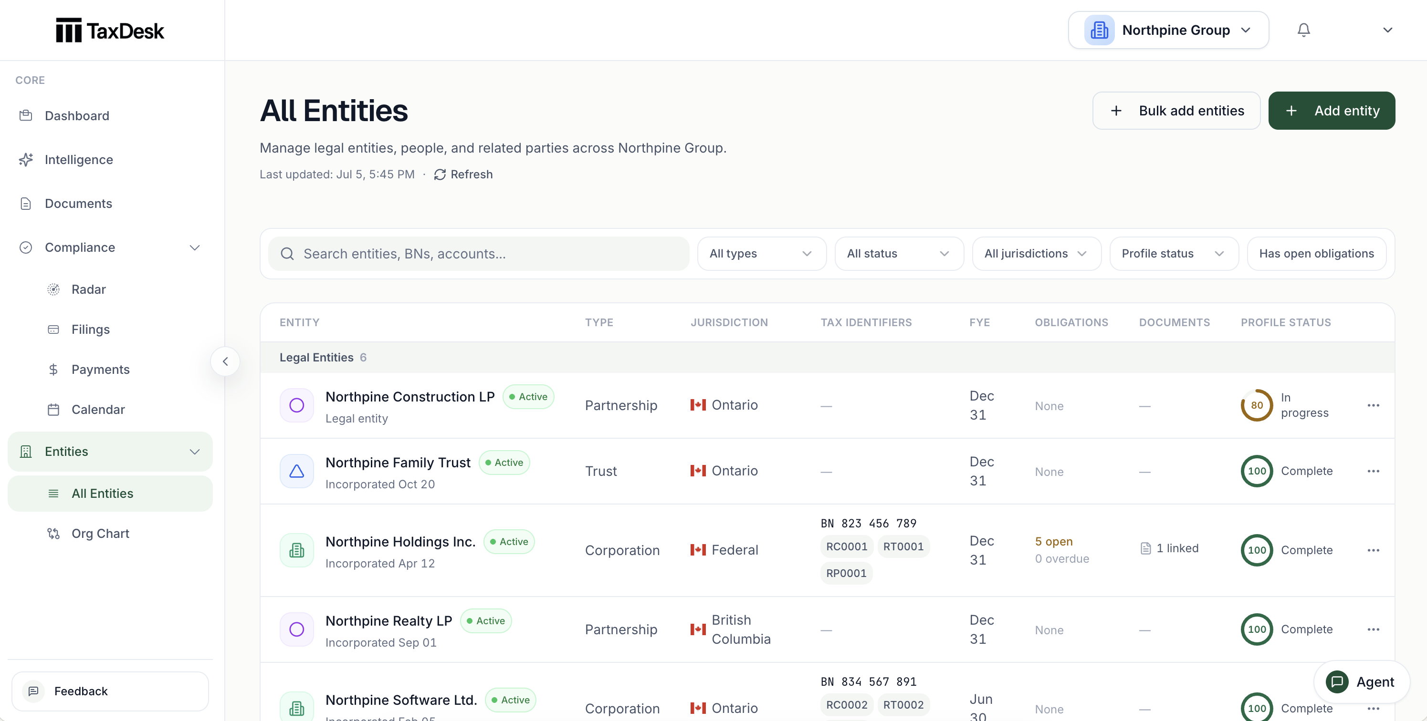Click the Refresh link
Viewport: 1427px width, 721px height.
463,175
